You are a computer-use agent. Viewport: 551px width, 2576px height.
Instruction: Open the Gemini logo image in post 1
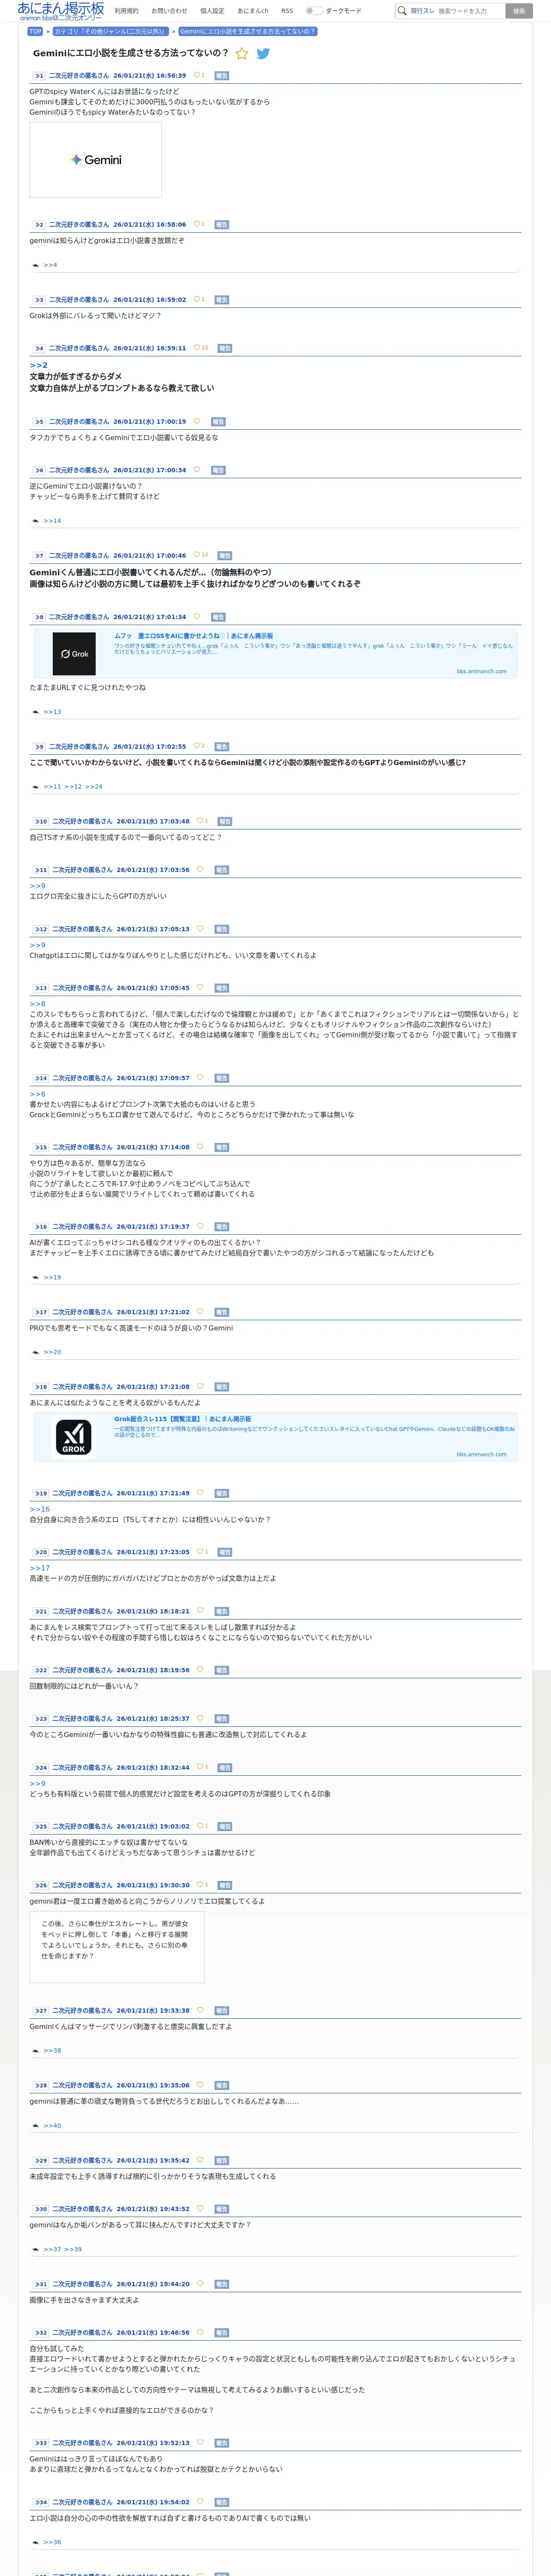tap(96, 160)
